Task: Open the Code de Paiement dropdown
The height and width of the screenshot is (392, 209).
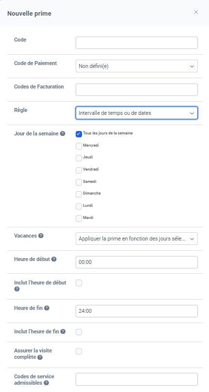Action: (137, 66)
